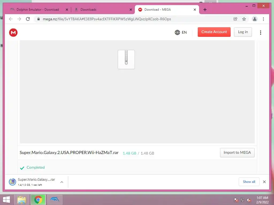Click the share page icon in address bar
274x205 pixels.
pyautogui.click(x=235, y=19)
